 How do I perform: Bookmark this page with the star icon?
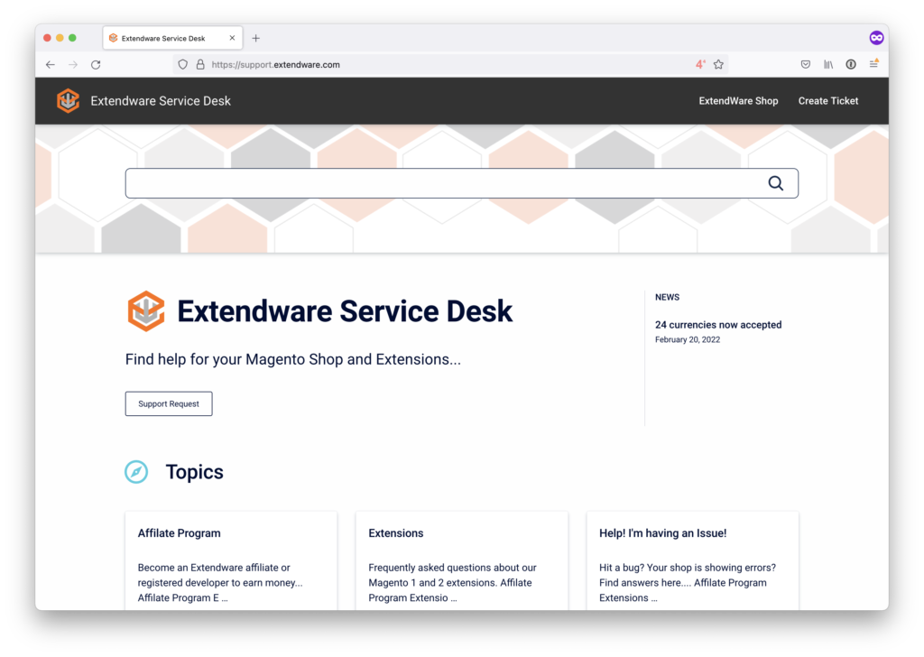click(718, 65)
